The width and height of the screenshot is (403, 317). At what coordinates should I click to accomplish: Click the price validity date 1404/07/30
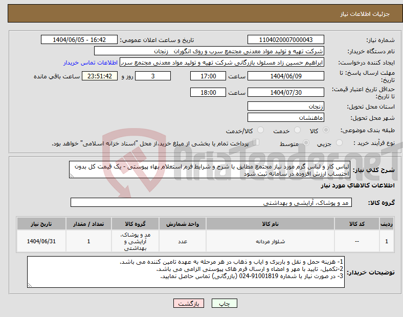click(286, 92)
